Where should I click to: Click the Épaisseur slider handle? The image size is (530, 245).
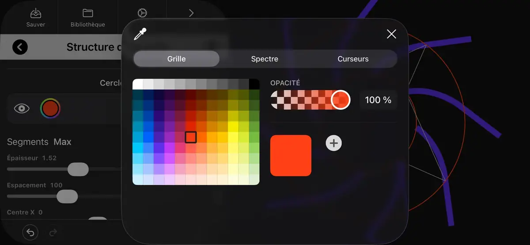(x=78, y=169)
